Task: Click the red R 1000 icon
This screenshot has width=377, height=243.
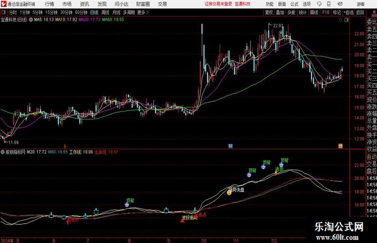Action: pos(374,14)
